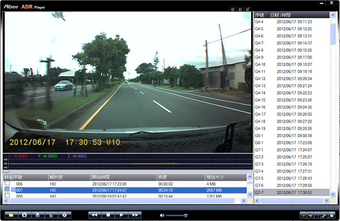Image resolution: width=340 pixels, height=221 pixels.
Task: Save the clip with the floppy disk icon
Action: pos(38,215)
